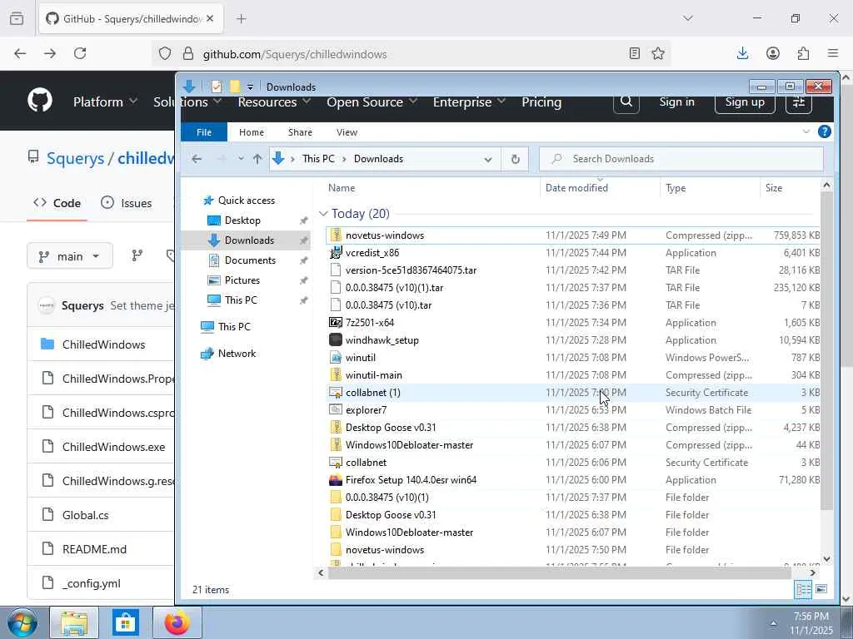Image resolution: width=853 pixels, height=639 pixels.
Task: Switch to large icons view in status bar
Action: click(821, 590)
